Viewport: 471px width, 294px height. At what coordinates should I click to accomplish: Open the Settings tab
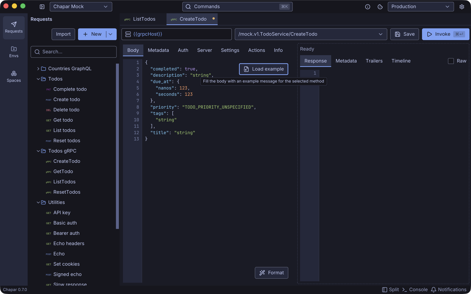tap(230, 50)
